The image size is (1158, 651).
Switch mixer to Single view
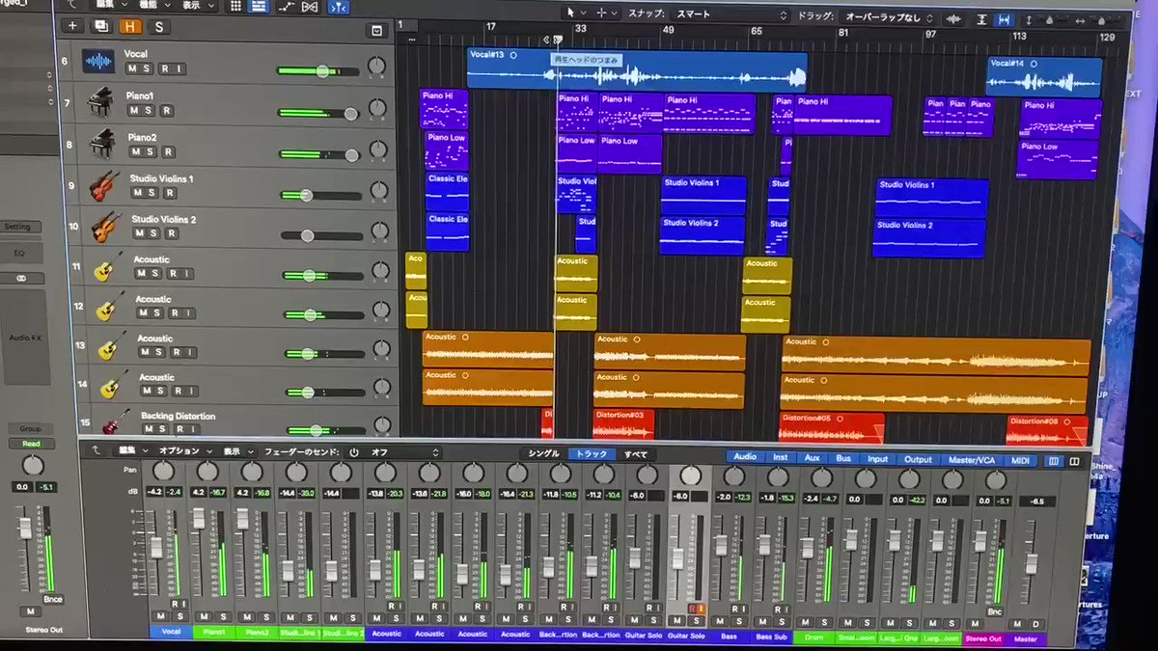coord(543,453)
